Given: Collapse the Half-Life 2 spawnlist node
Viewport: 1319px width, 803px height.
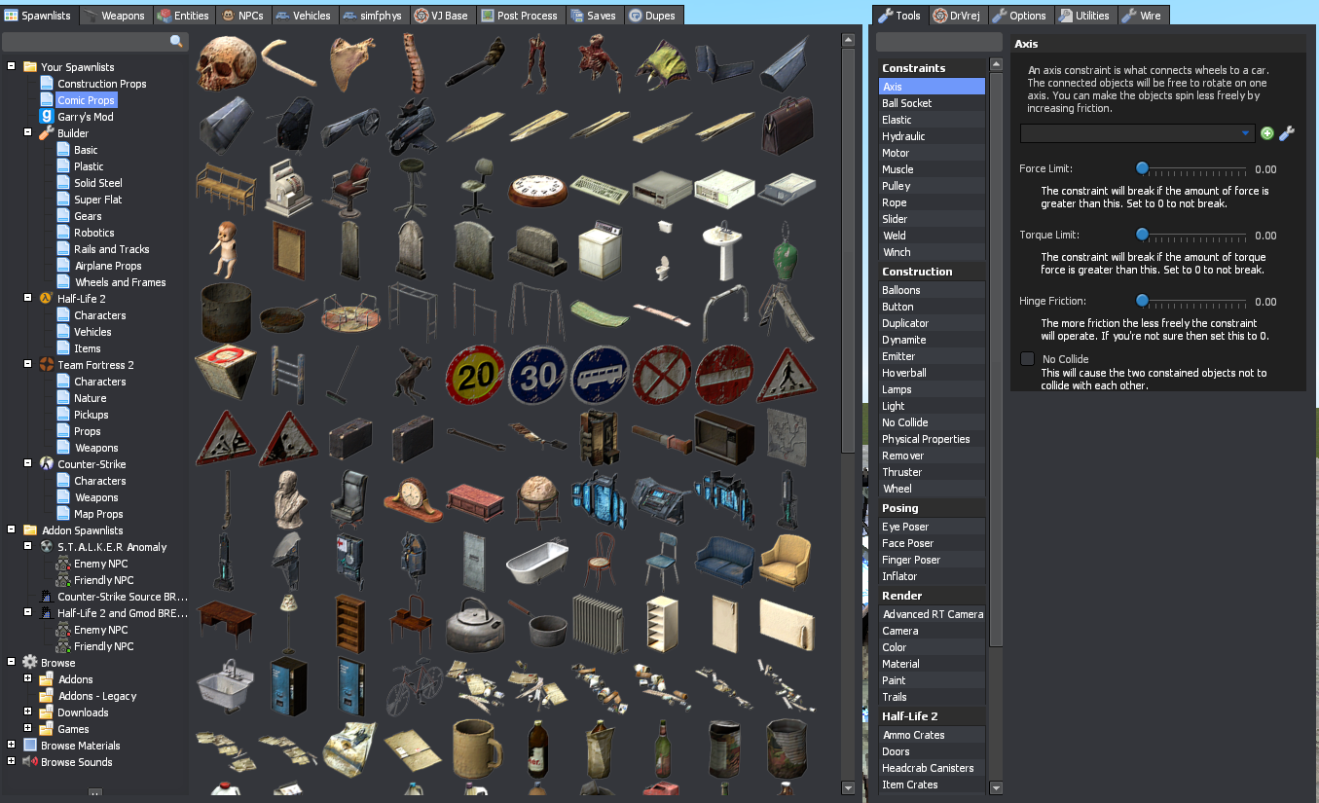Looking at the screenshot, I should coord(28,299).
